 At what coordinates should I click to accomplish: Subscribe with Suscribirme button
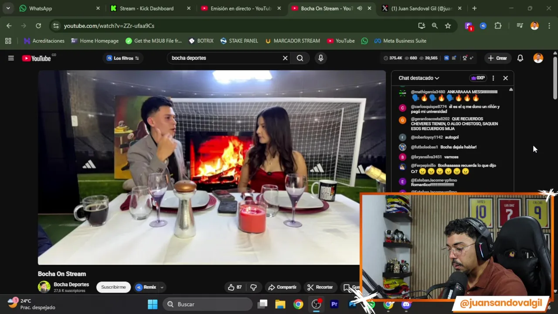point(113,287)
